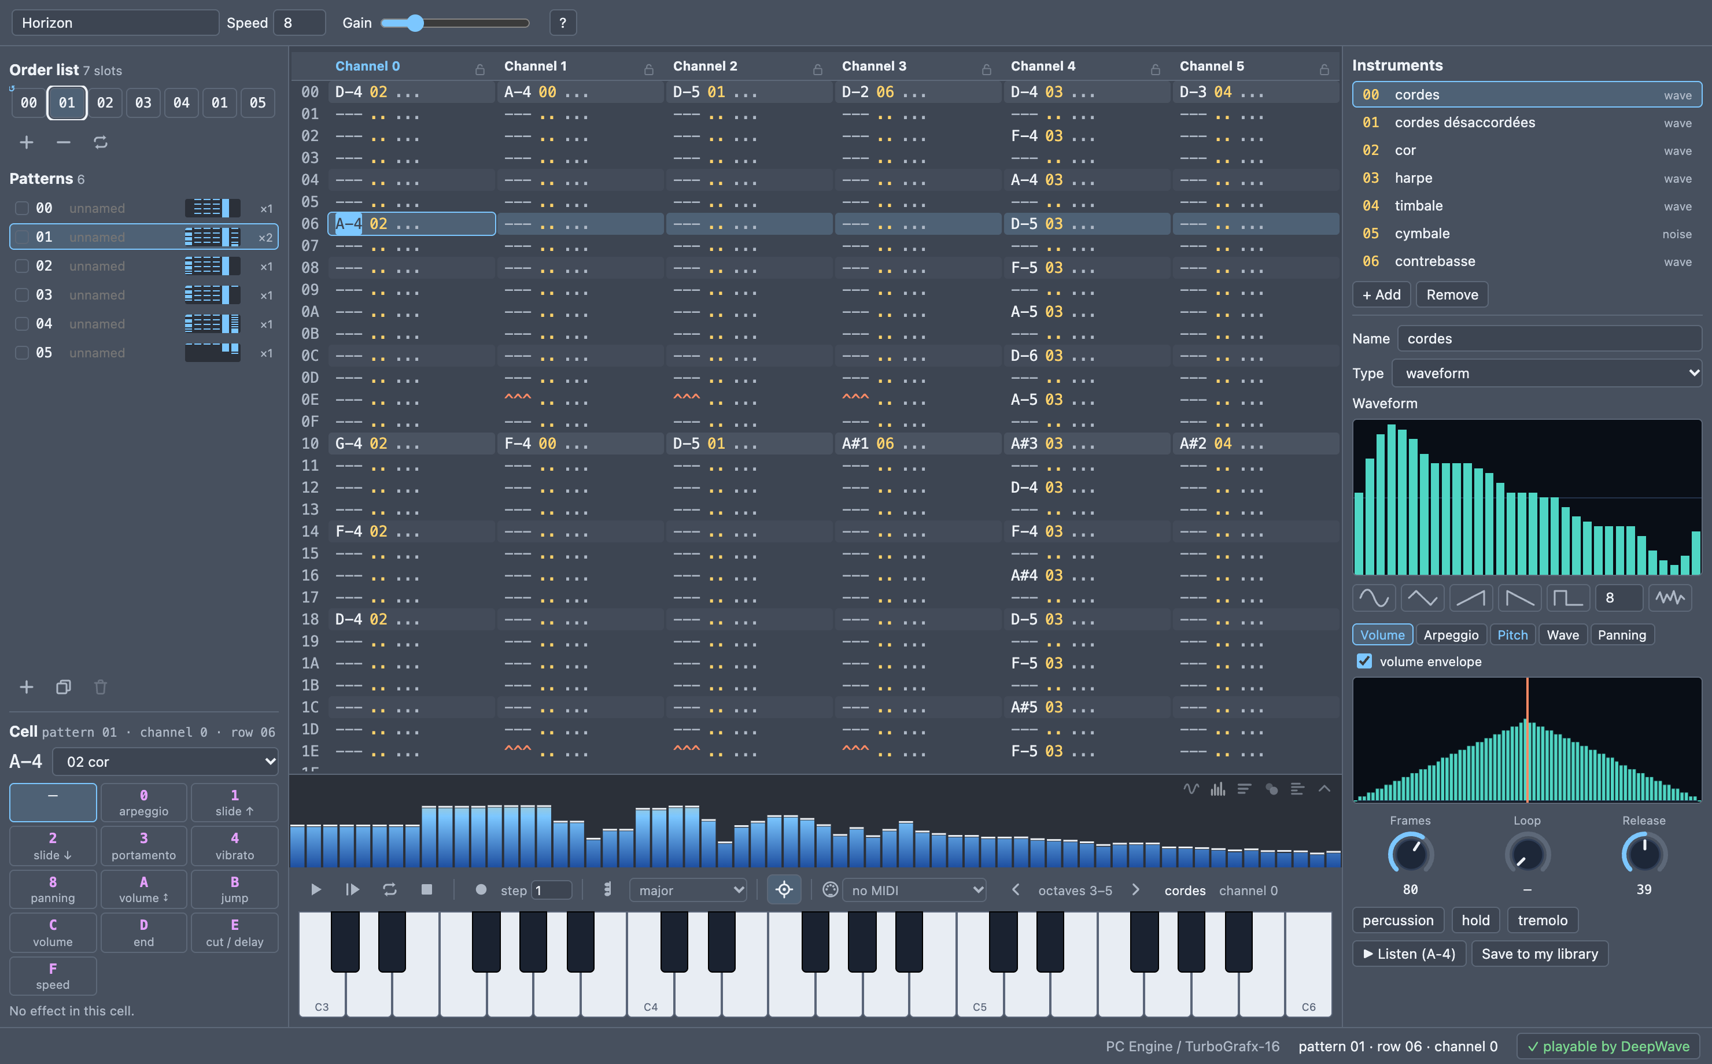Click the stacked lines visualizer icon
This screenshot has width=1712, height=1064.
click(1244, 789)
